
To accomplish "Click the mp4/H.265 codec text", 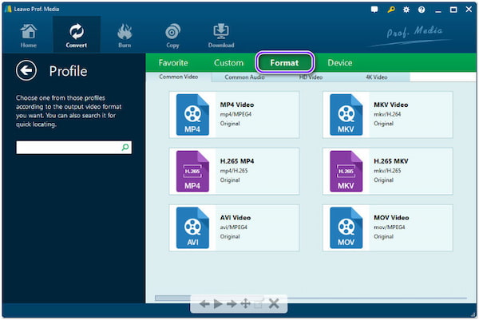I will (234, 171).
